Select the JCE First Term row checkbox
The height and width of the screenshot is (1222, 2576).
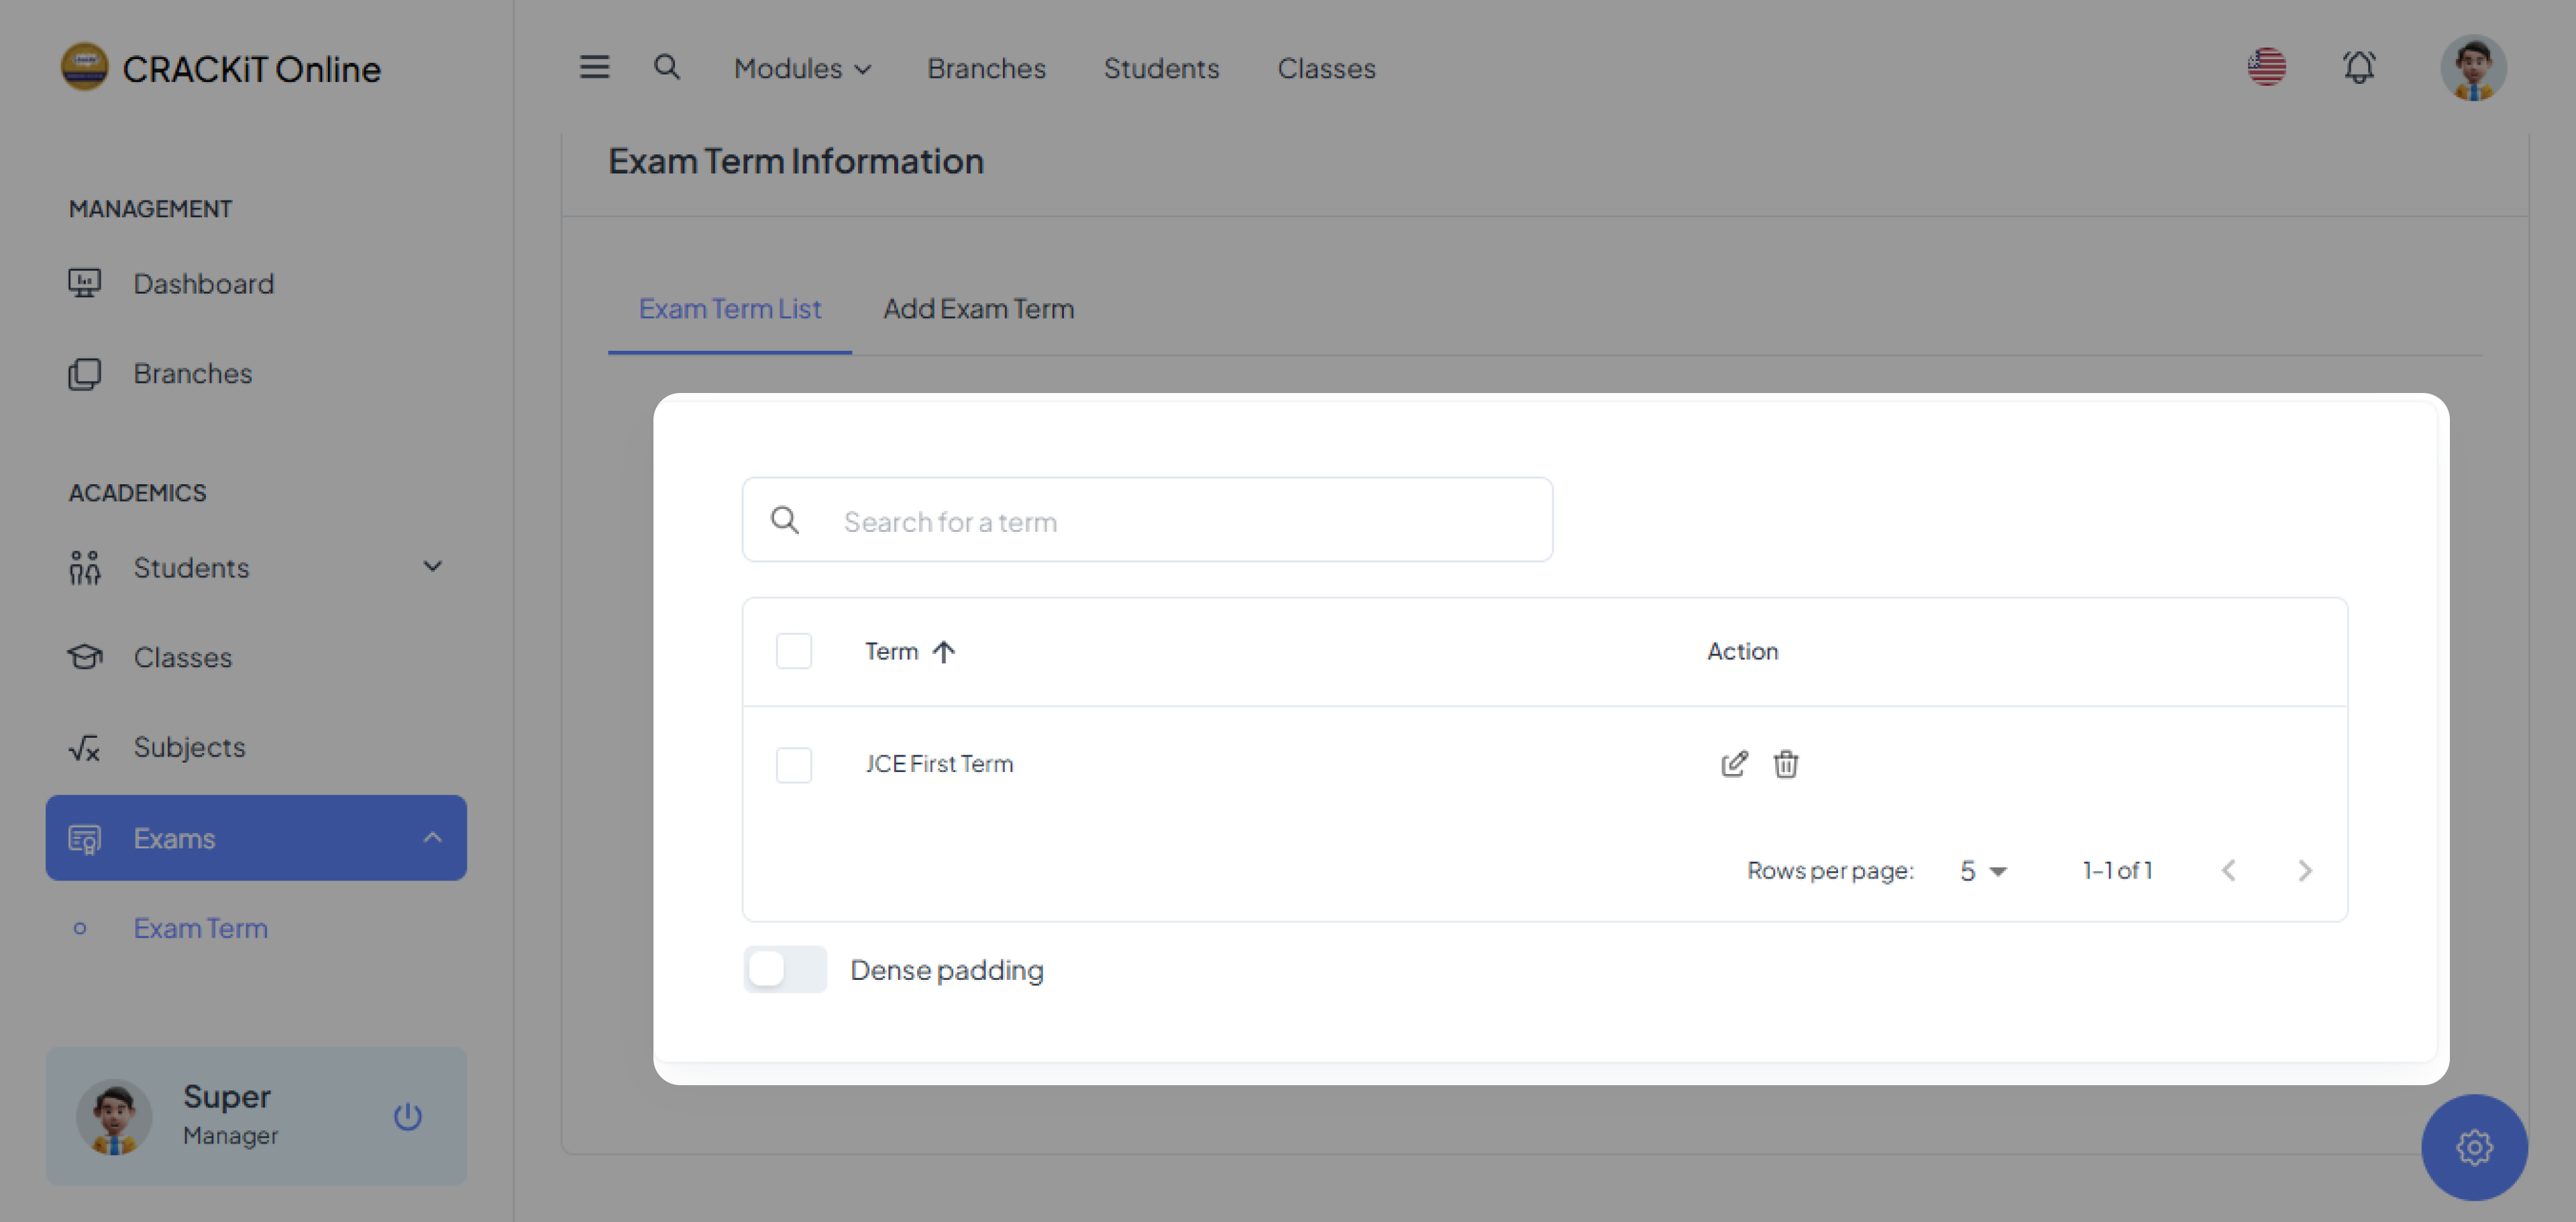tap(794, 765)
